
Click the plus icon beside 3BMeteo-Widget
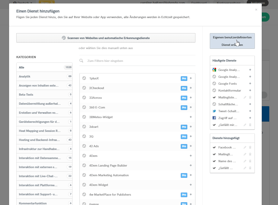191,117
